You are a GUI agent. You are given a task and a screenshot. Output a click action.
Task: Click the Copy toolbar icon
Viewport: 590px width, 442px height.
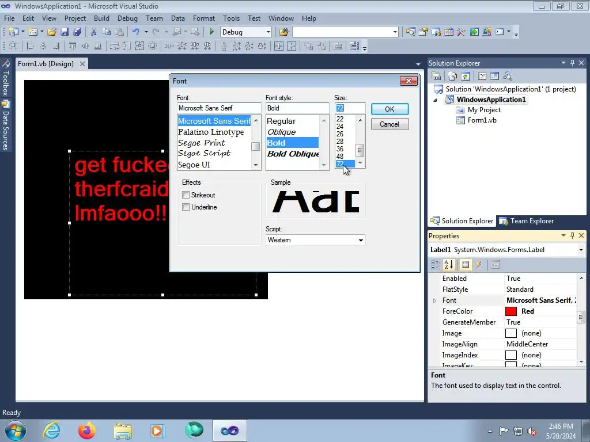click(x=107, y=32)
